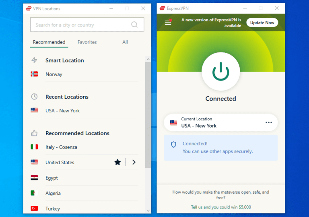The image size is (309, 217).
Task: Click the USA flag in Current Location
Action: pos(173,122)
